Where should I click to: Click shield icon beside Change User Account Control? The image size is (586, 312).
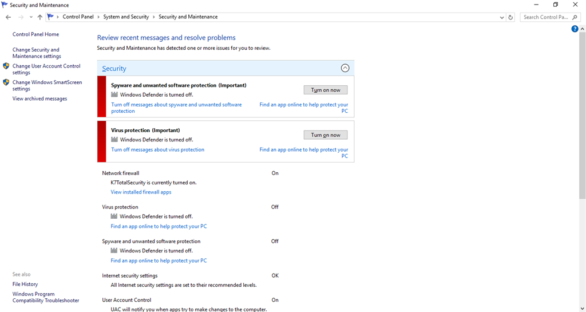point(6,66)
